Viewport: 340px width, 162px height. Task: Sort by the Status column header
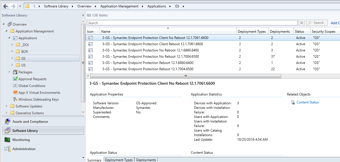(302, 32)
